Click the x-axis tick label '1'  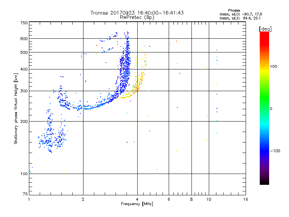click(x=29, y=199)
